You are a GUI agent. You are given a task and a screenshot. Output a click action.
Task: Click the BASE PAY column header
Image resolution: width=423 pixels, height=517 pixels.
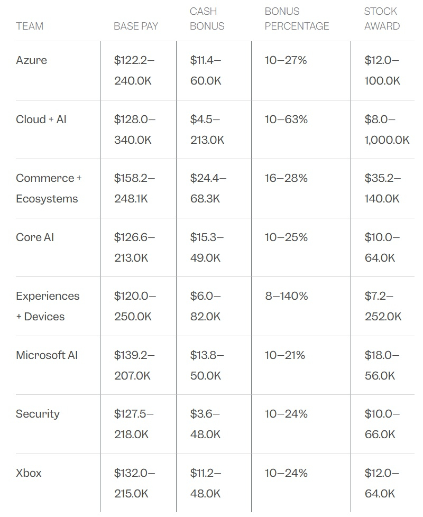[x=136, y=26]
